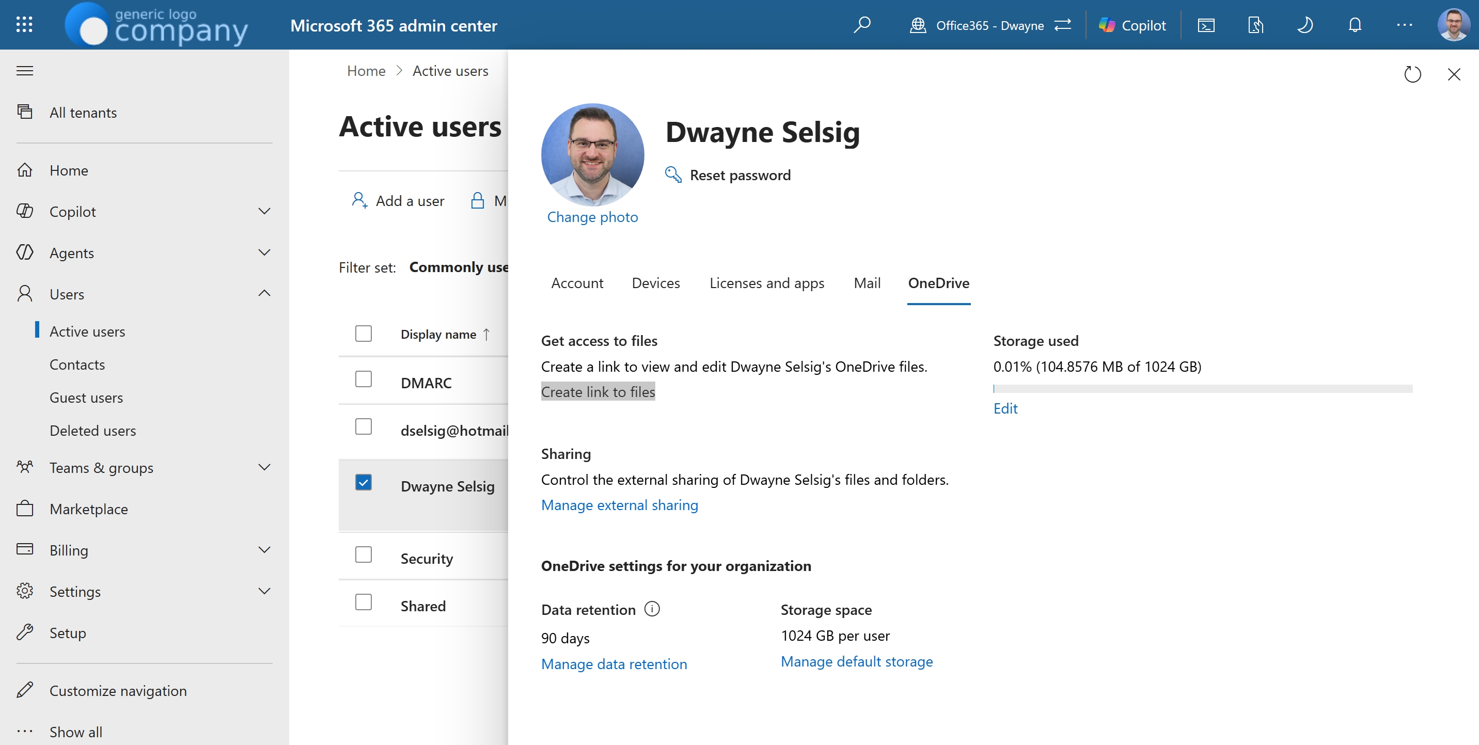The height and width of the screenshot is (745, 1479).
Task: Switch to the Devices tab
Action: pyautogui.click(x=656, y=283)
